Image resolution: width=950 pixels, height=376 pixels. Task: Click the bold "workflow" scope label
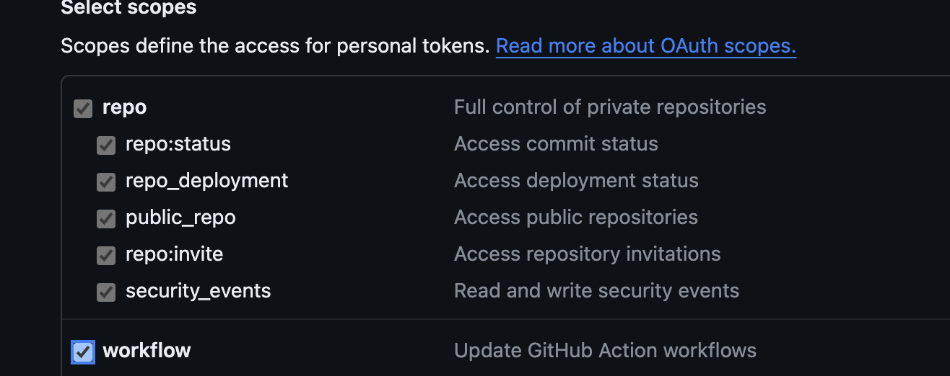[147, 351]
